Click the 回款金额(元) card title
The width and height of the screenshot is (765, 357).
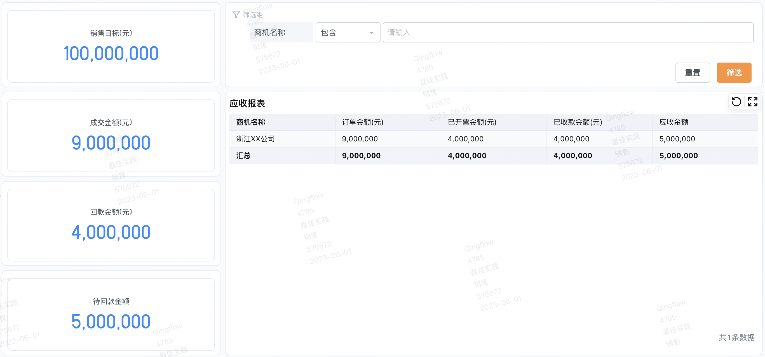click(111, 212)
